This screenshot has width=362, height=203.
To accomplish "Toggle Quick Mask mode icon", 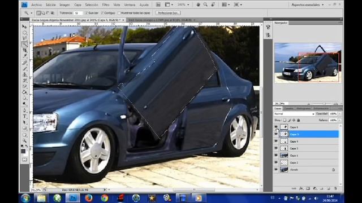I will point(24,160).
